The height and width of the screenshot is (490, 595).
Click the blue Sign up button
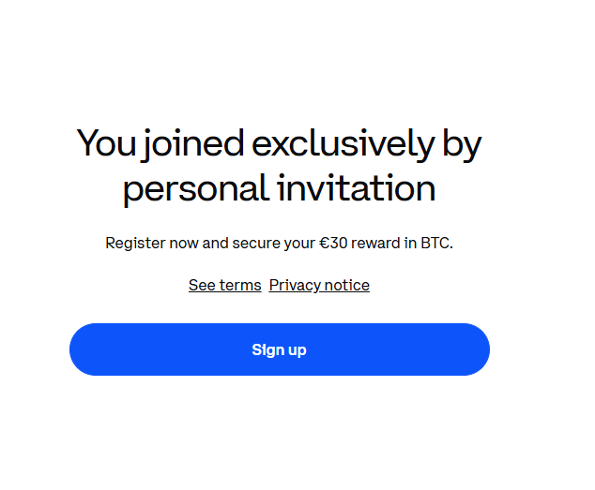[279, 349]
